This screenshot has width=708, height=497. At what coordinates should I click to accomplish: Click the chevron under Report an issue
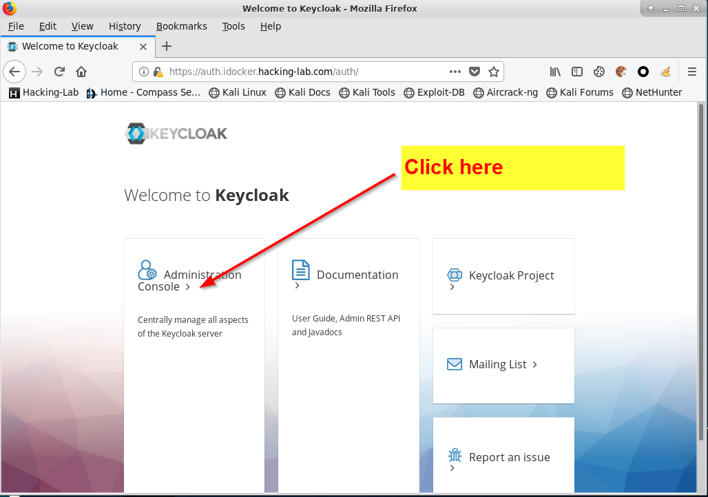[x=452, y=468]
